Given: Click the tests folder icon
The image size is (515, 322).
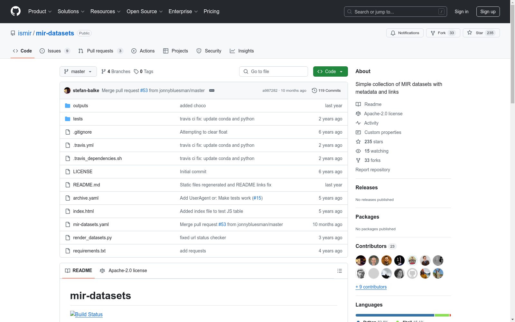Looking at the screenshot, I should pyautogui.click(x=68, y=119).
